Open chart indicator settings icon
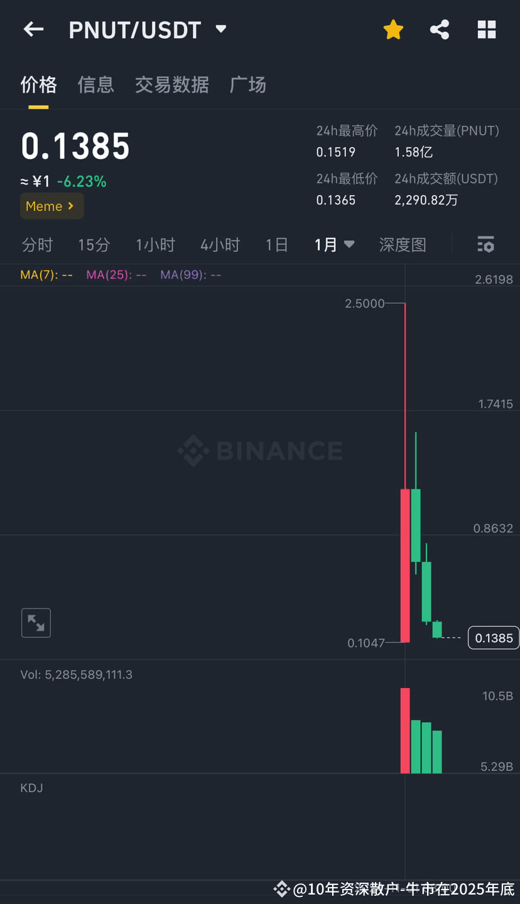This screenshot has height=904, width=520. (485, 244)
